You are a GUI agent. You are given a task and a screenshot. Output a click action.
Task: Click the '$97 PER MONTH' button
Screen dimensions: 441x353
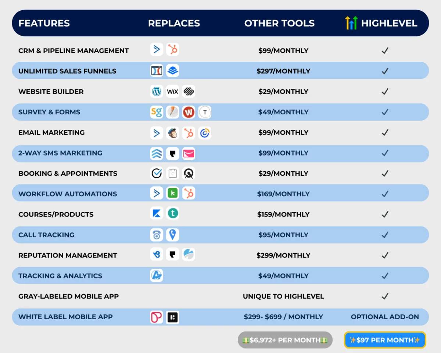tap(385, 340)
